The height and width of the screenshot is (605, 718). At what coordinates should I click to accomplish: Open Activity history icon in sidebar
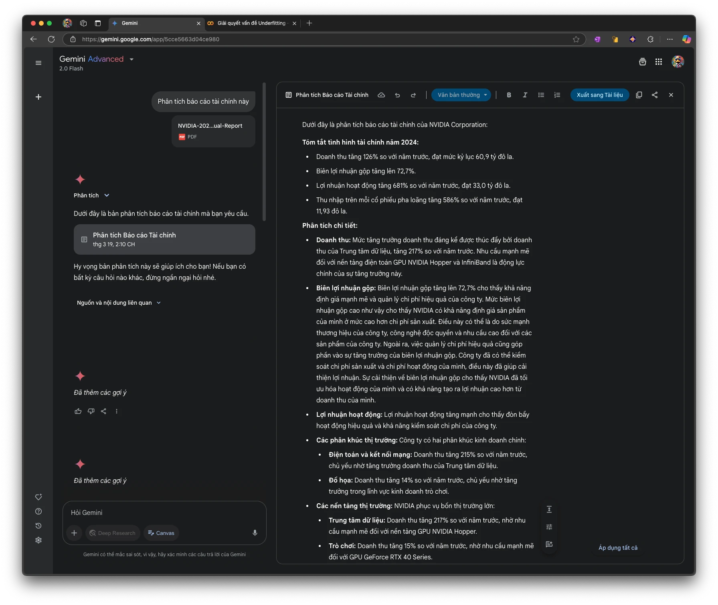pos(38,526)
